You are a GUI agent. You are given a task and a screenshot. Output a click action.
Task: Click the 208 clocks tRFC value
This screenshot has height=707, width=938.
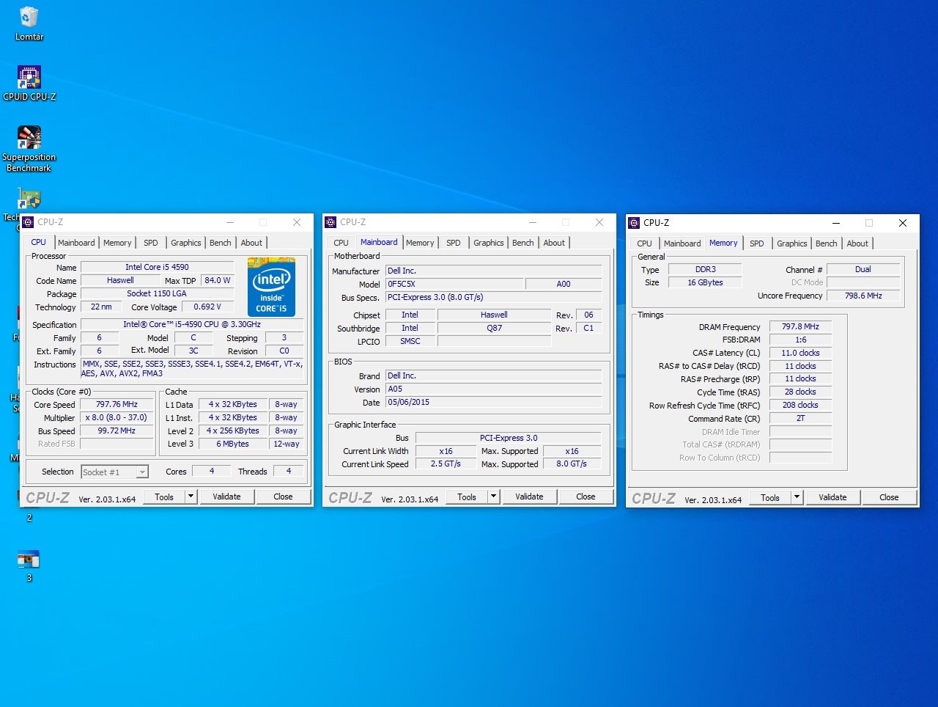click(x=800, y=405)
